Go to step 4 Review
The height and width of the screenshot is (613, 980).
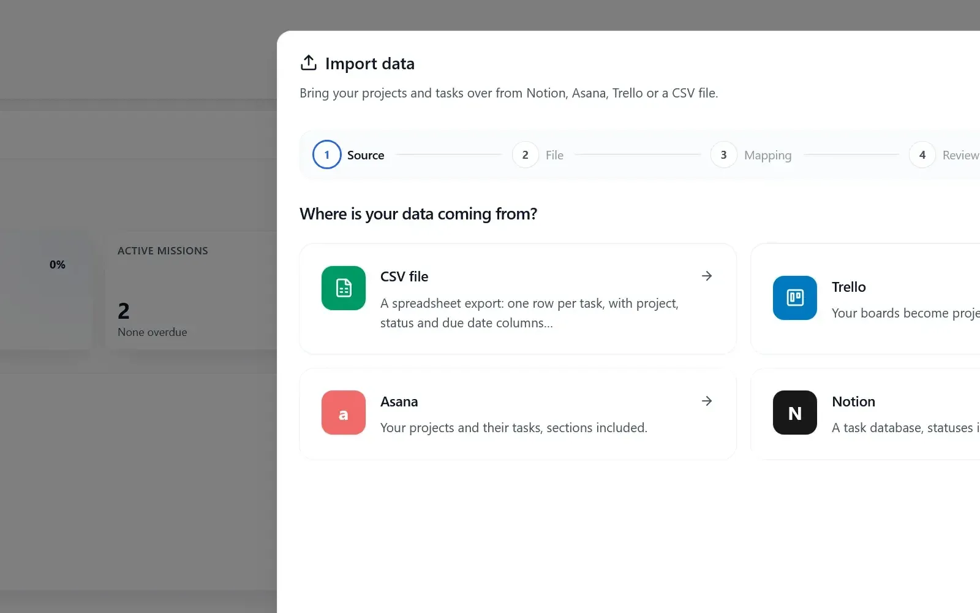[x=944, y=155]
